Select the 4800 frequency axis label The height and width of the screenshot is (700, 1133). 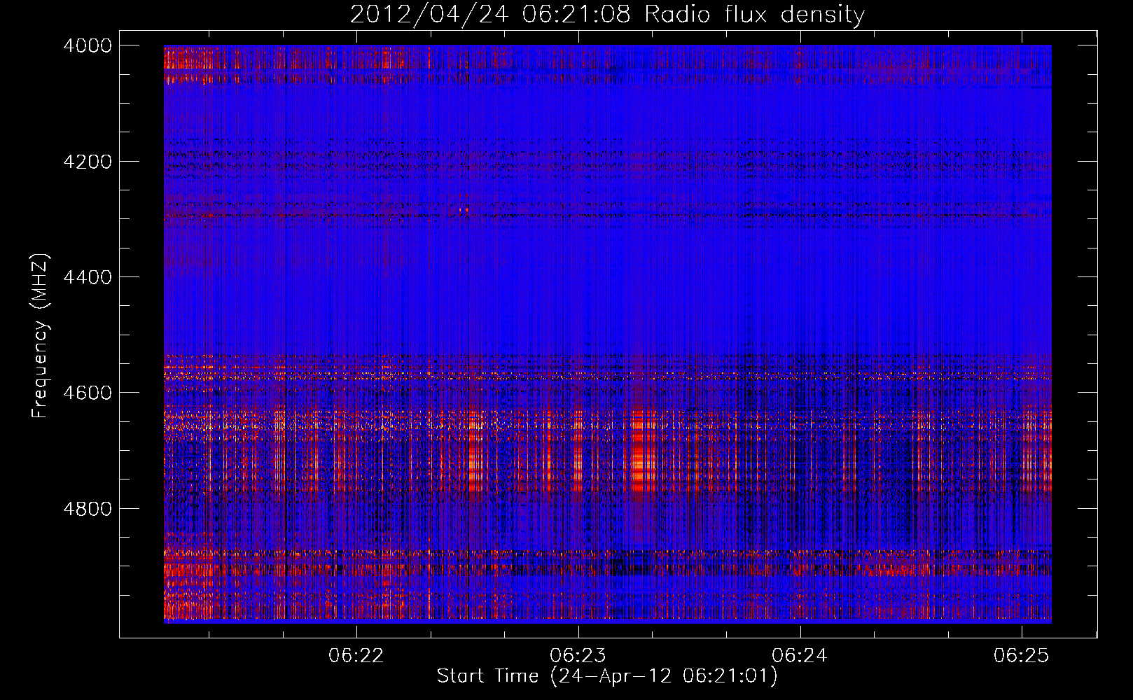[x=88, y=509]
